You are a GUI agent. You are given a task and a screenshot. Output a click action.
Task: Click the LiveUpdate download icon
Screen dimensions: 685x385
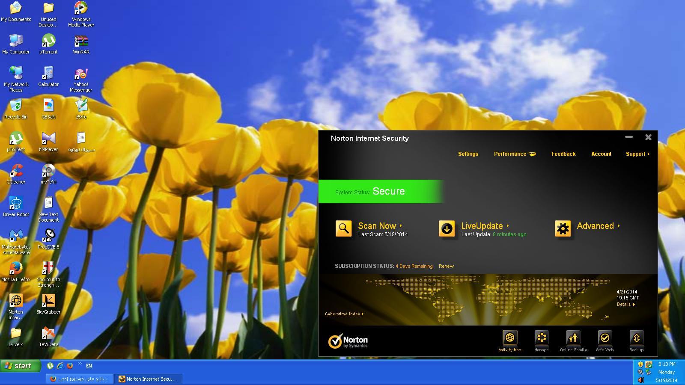tap(447, 228)
